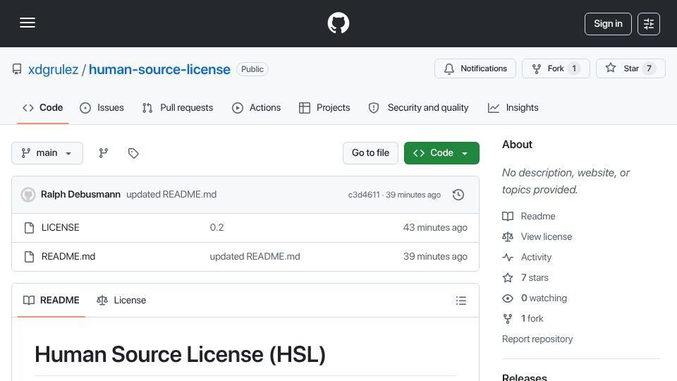
Task: Open 0 watching link
Action: pos(535,298)
